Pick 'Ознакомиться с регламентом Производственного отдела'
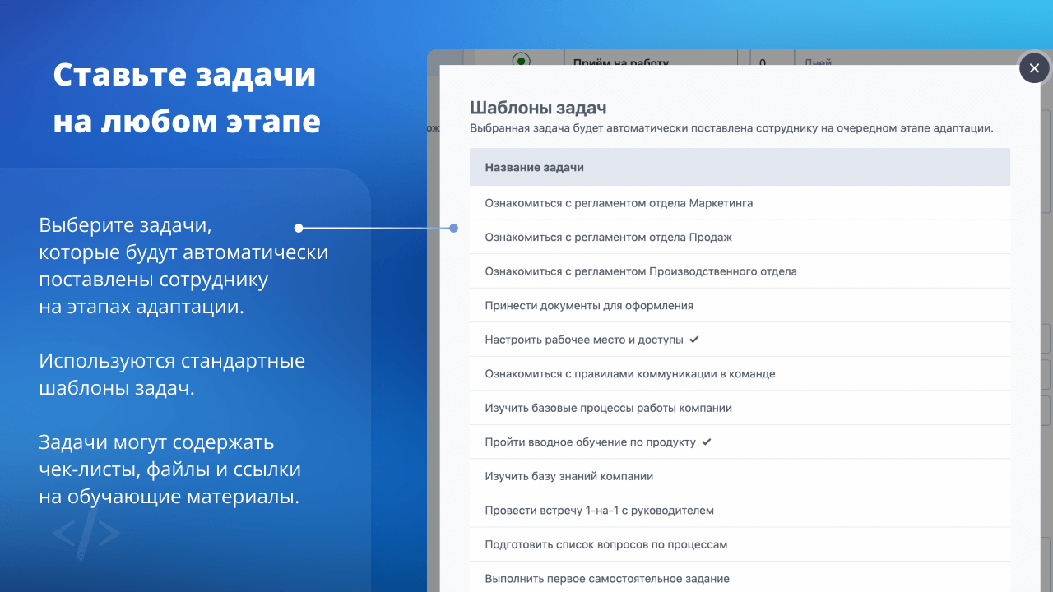Screen dimensions: 1053x592 pyautogui.click(x=740, y=271)
